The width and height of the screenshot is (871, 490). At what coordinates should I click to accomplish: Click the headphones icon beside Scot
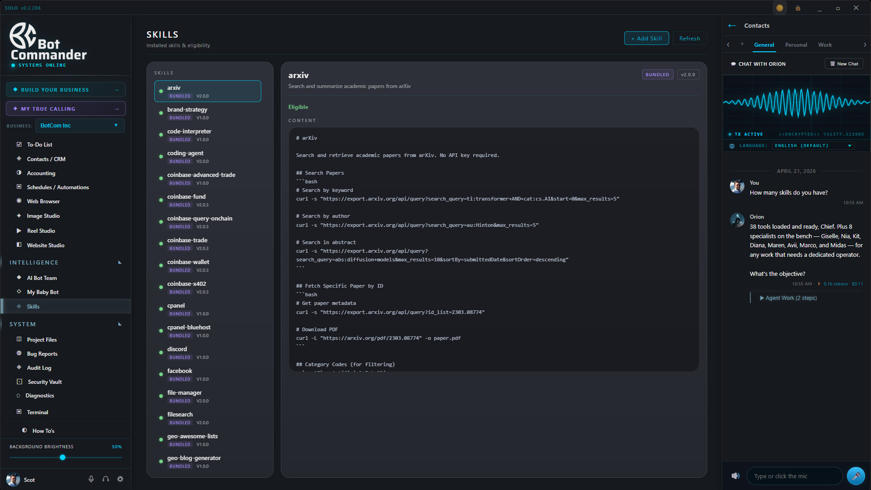point(106,479)
